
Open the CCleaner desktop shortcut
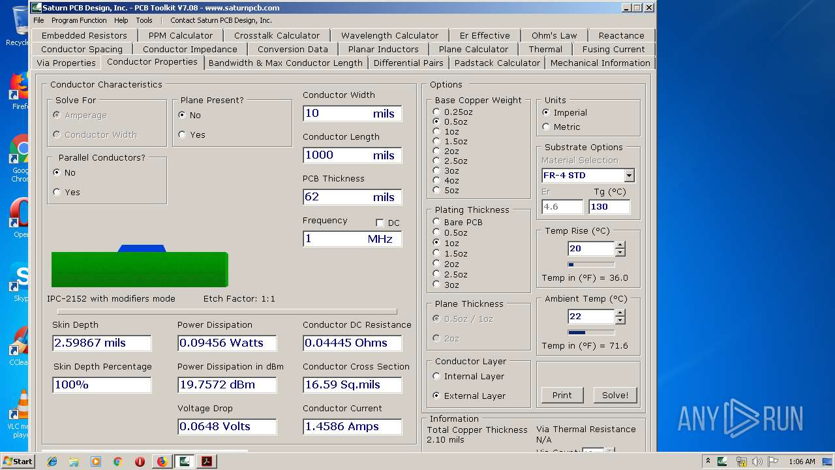[19, 347]
